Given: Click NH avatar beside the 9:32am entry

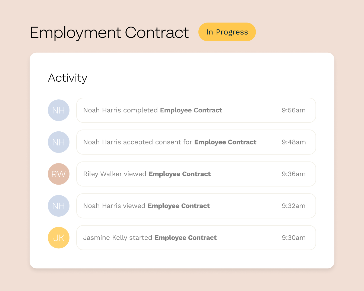Looking at the screenshot, I should (59, 206).
